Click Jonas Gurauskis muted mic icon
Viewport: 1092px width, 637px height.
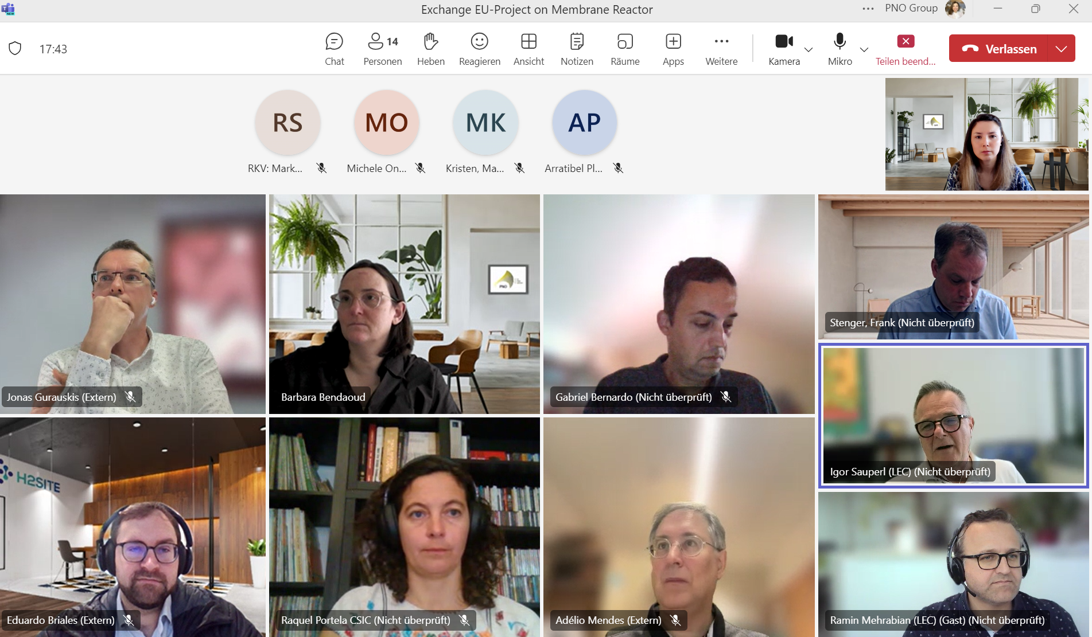(x=130, y=397)
